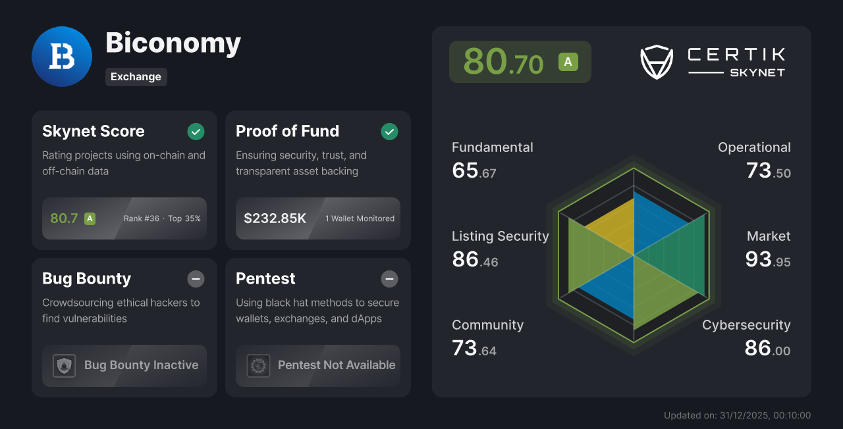Click the $232.85K proof of fund amount
The height and width of the screenshot is (429, 843).
[276, 218]
